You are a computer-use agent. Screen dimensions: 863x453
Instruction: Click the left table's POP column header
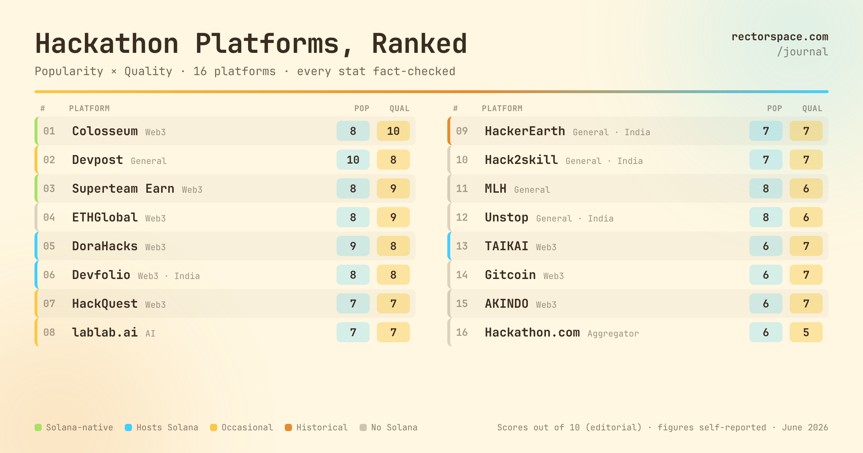[x=362, y=109]
